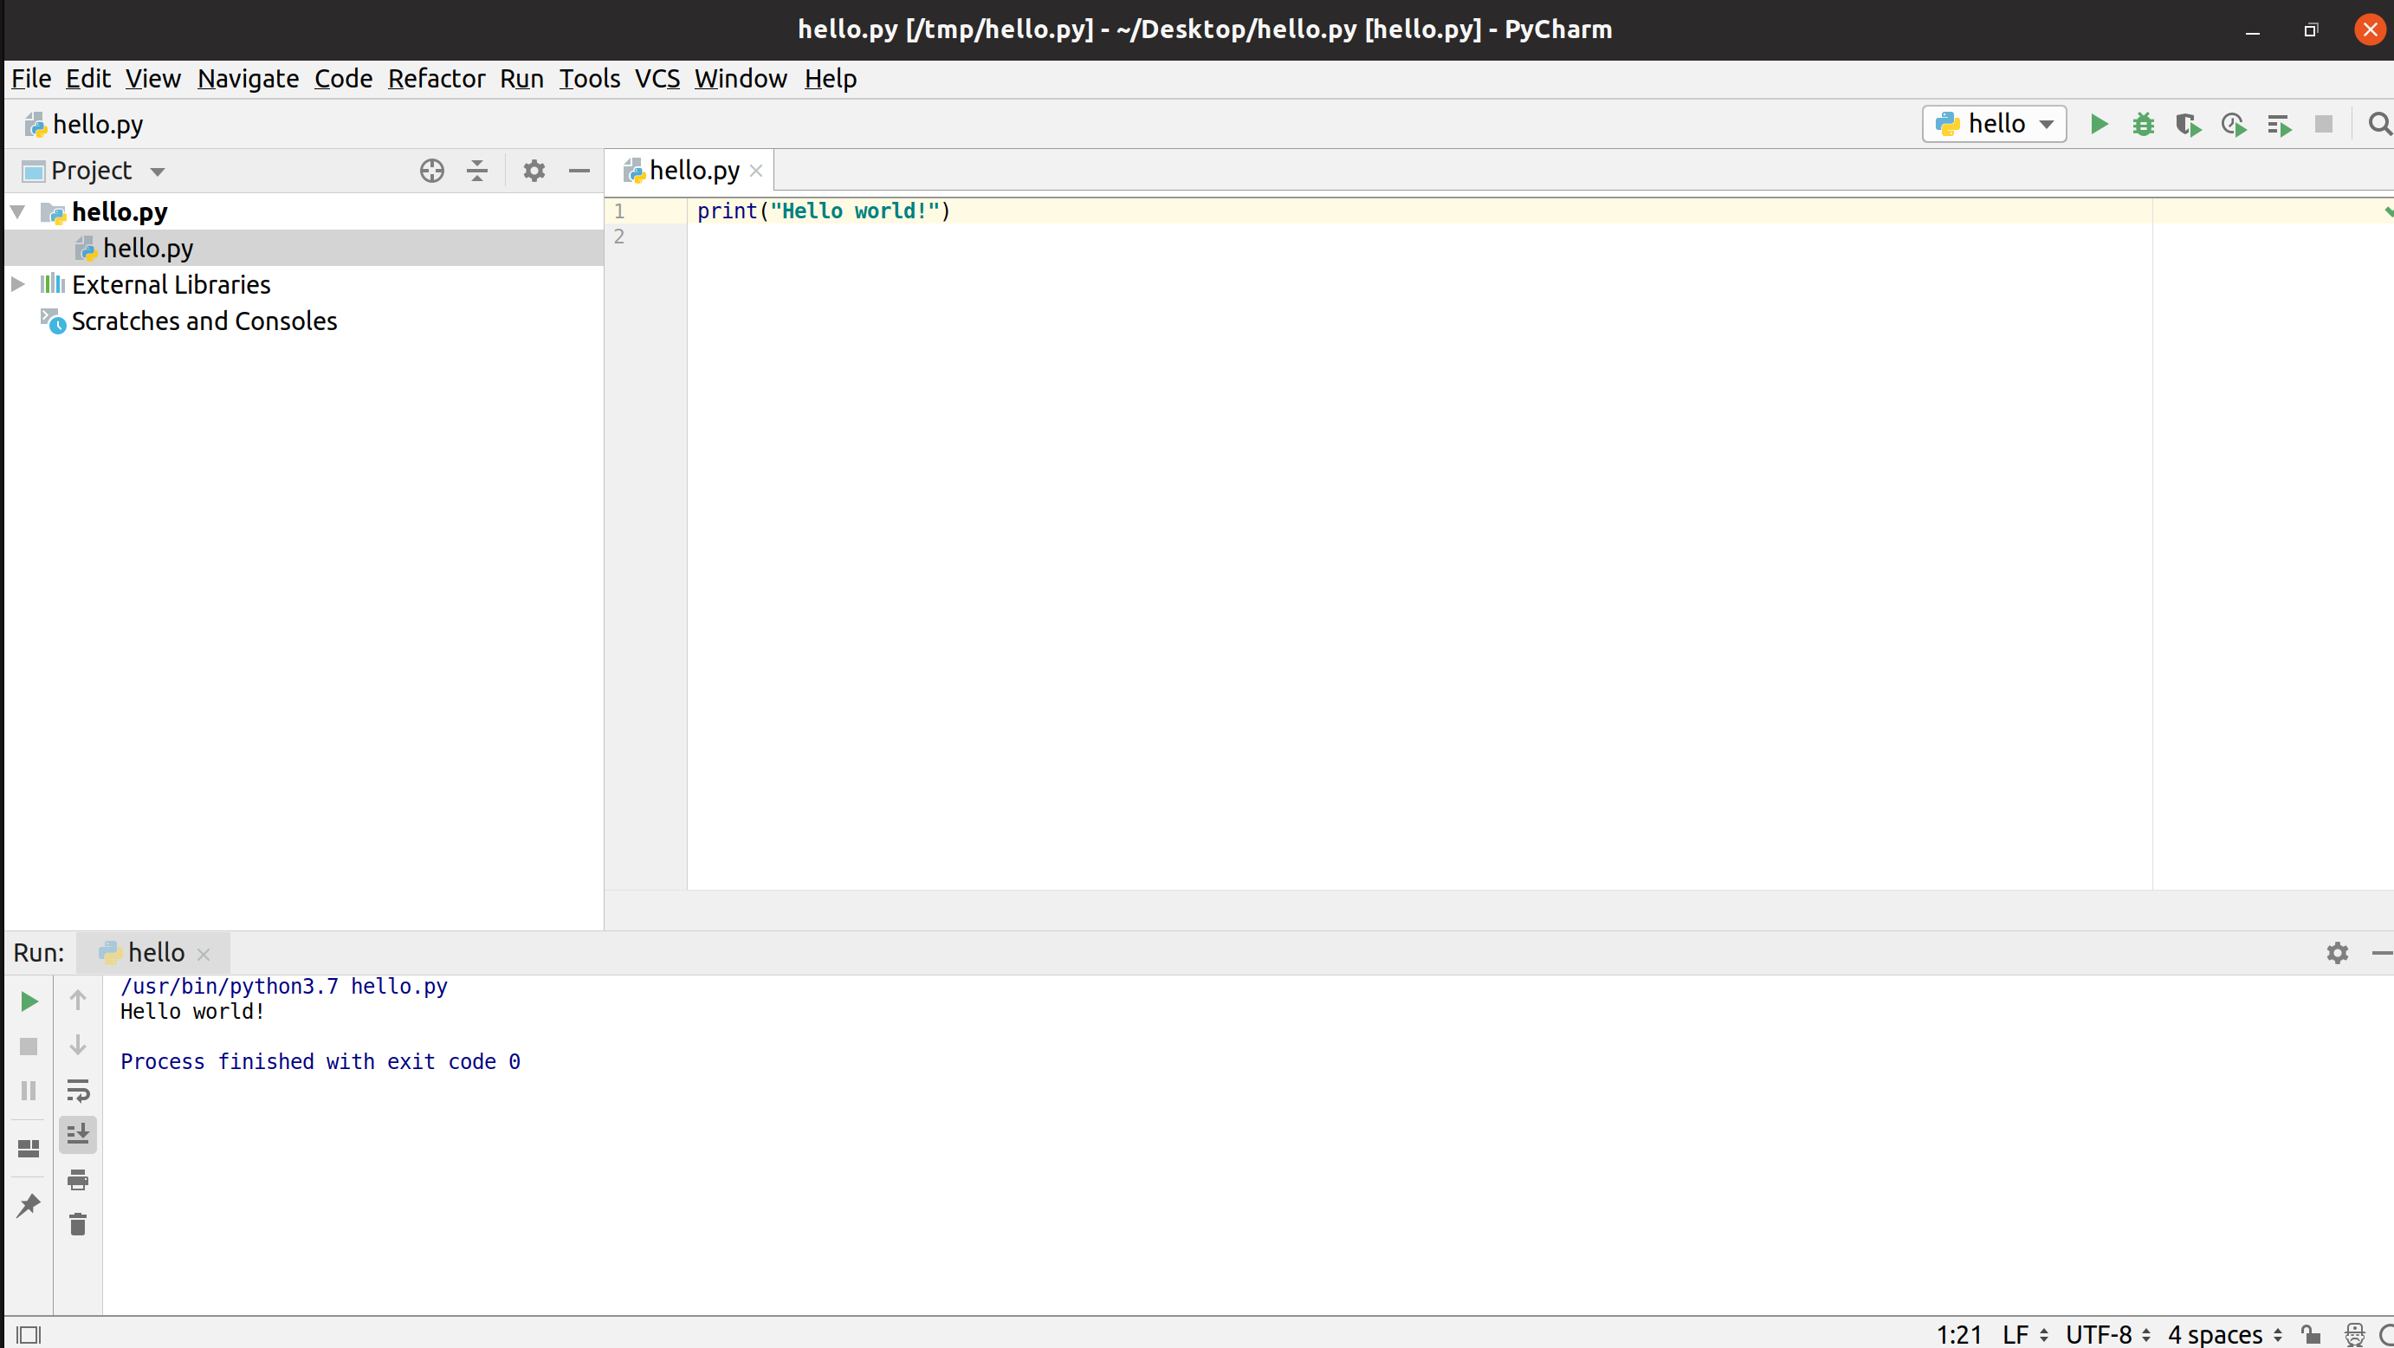Screen dimensions: 2394x1348
Task: Locate current file with the target icon
Action: pos(431,170)
